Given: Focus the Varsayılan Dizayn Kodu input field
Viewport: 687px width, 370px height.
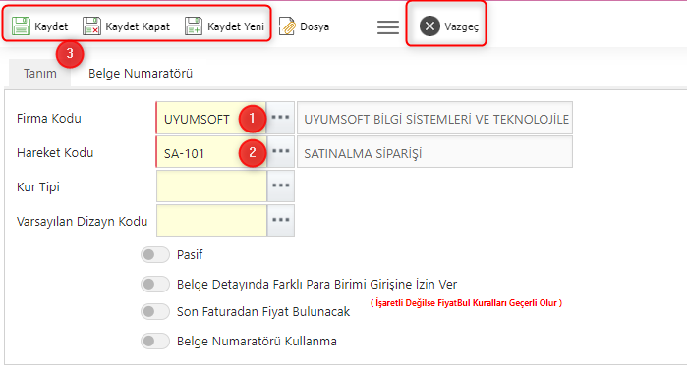Looking at the screenshot, I should pyautogui.click(x=211, y=221).
